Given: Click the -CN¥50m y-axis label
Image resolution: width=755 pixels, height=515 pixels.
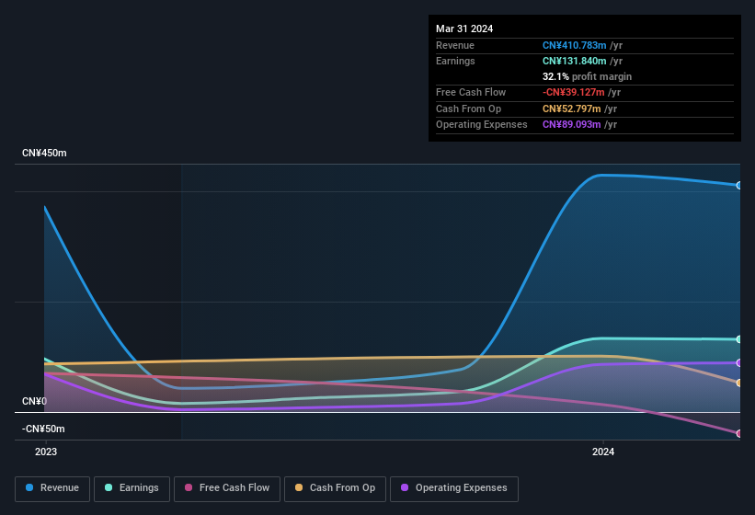Looking at the screenshot, I should point(43,429).
